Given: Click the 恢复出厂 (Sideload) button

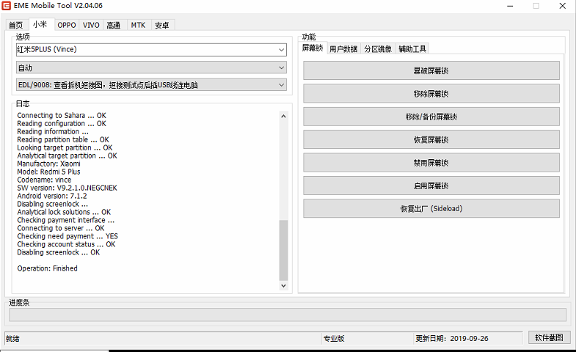Looking at the screenshot, I should [431, 208].
